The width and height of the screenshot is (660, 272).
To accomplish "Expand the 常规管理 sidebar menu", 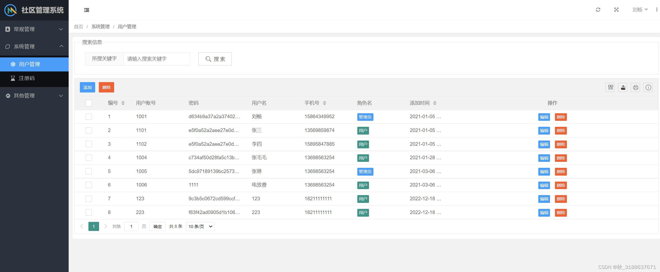I will (x=34, y=29).
